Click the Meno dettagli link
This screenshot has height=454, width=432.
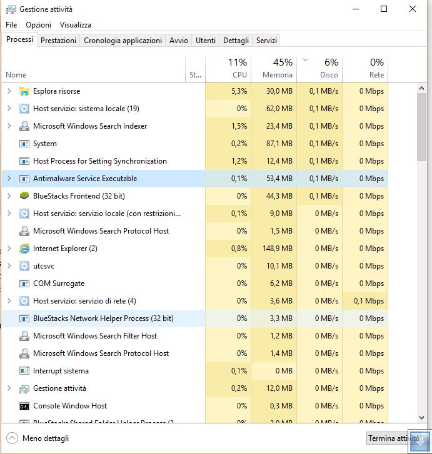(x=46, y=438)
